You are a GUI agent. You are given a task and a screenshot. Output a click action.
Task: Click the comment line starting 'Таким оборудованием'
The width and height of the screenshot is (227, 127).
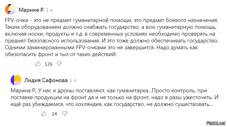point(111,27)
